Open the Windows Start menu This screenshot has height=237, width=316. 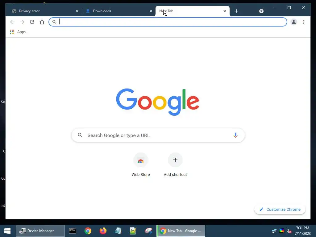click(7, 231)
